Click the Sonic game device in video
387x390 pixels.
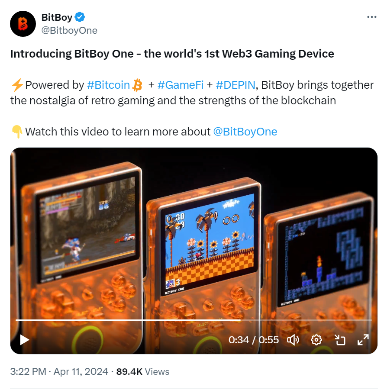tap(204, 264)
